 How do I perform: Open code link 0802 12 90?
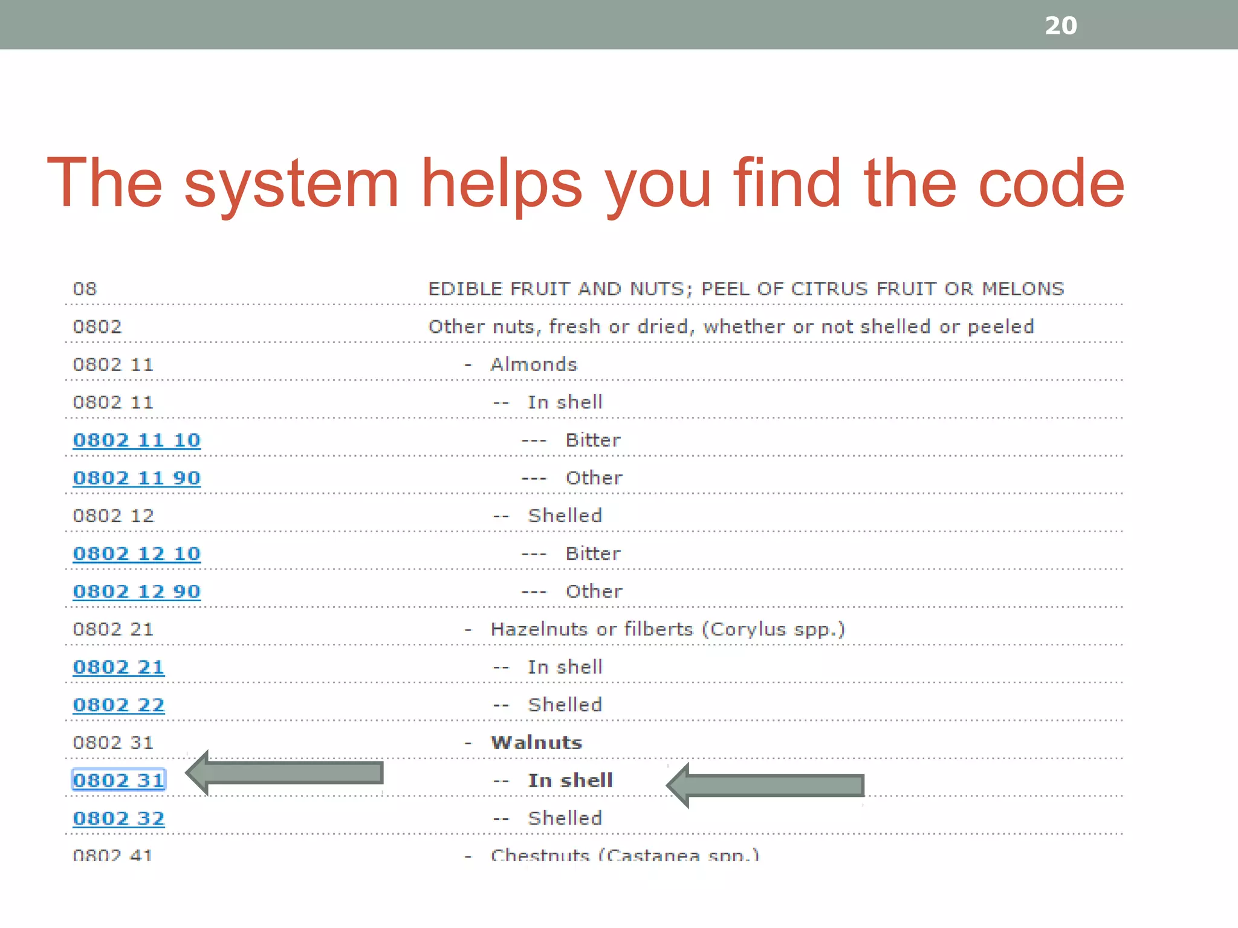[x=136, y=591]
